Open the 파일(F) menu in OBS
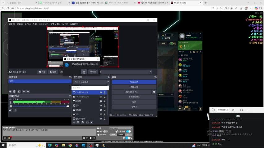This screenshot has width=264, height=148. [12, 24]
